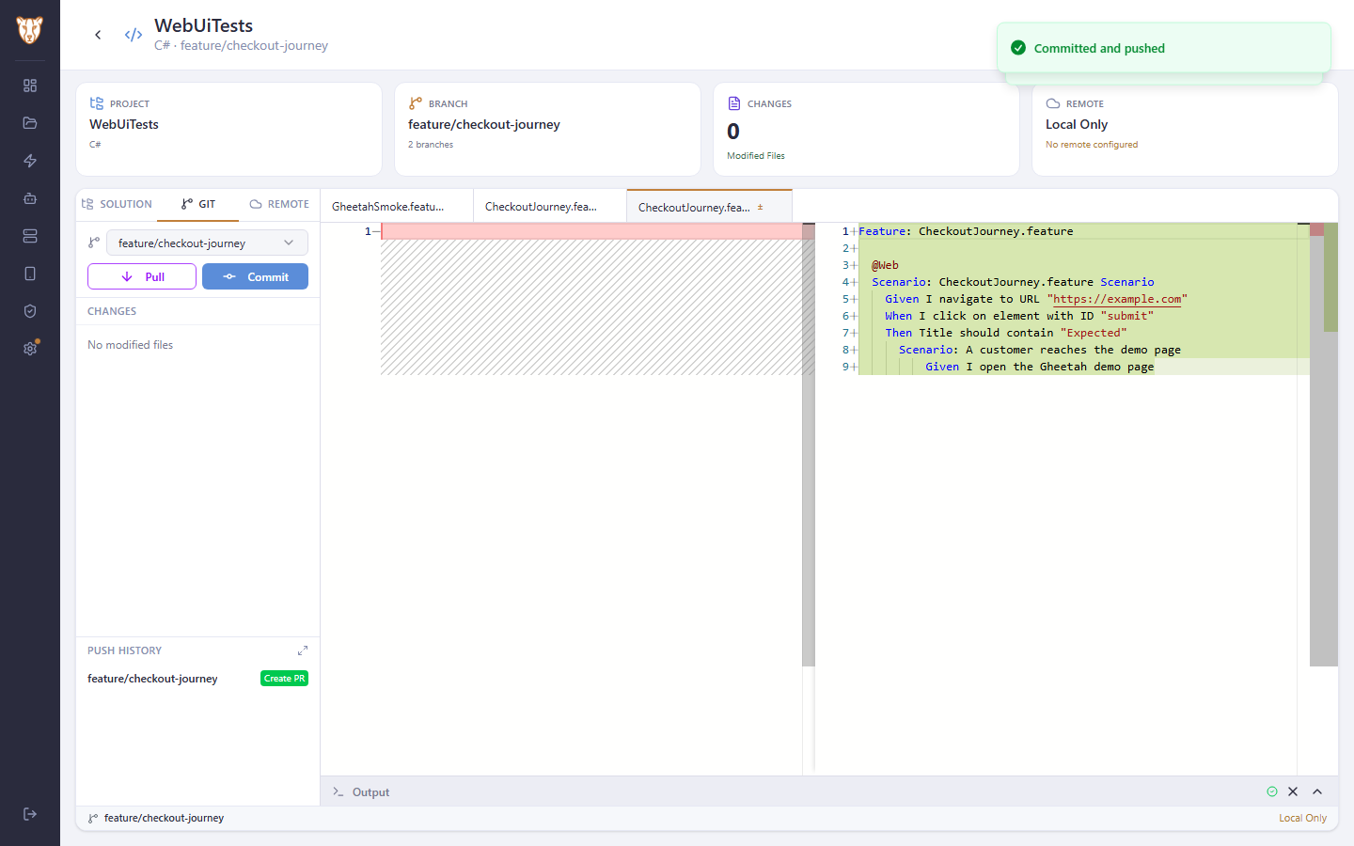Expand the Push History panel

pyautogui.click(x=303, y=650)
